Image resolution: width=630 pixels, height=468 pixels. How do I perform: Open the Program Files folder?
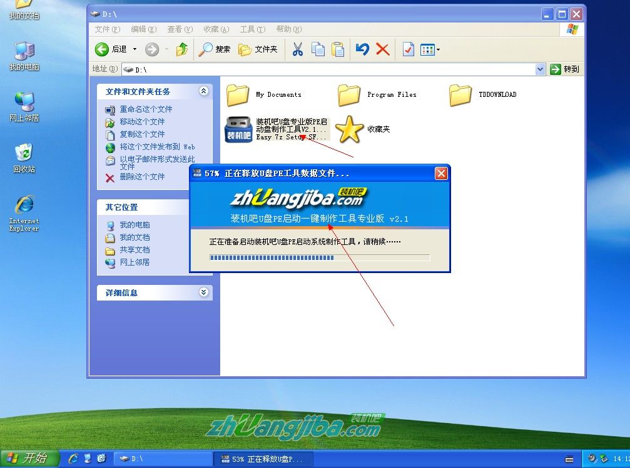point(349,95)
